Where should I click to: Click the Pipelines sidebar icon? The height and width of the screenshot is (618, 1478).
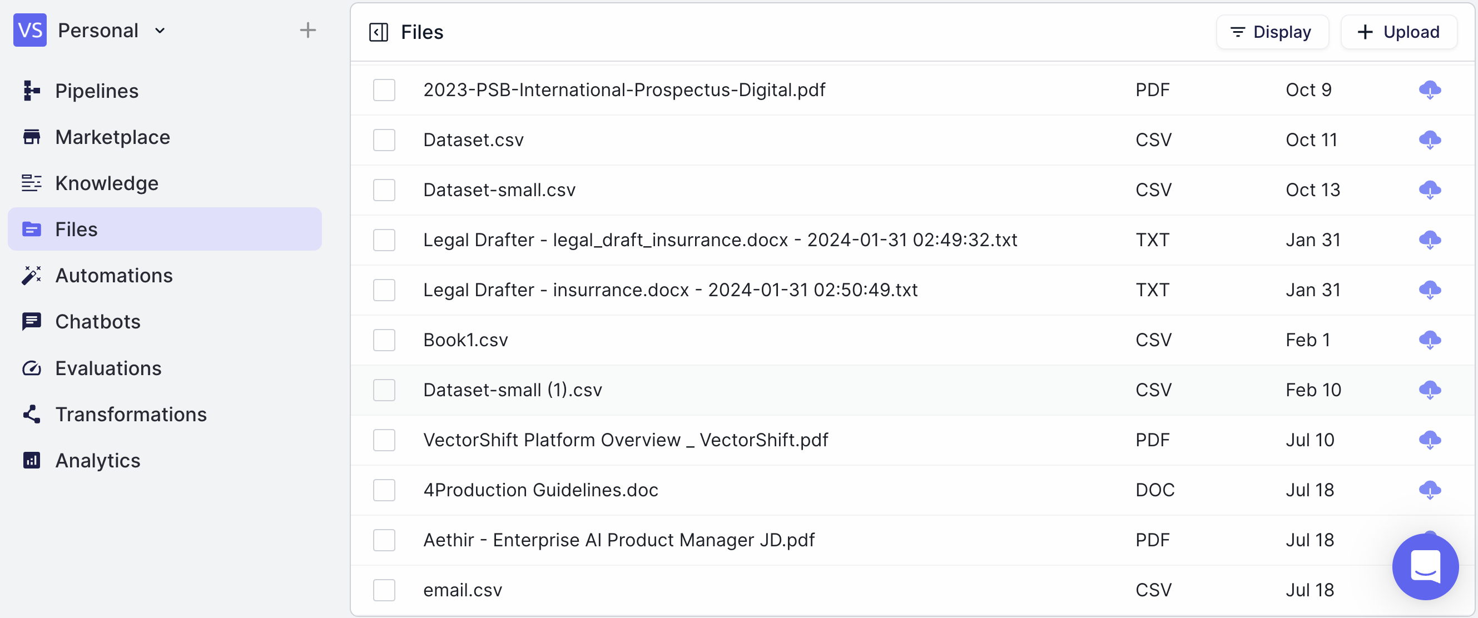(31, 91)
